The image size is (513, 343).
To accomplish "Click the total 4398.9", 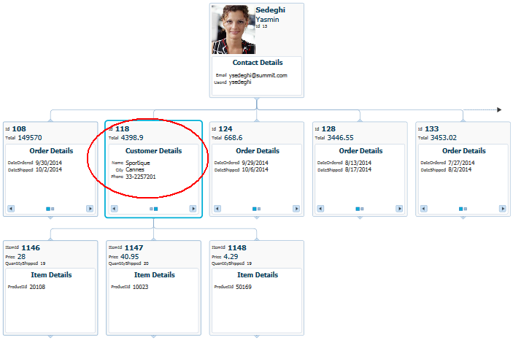I will (x=132, y=138).
